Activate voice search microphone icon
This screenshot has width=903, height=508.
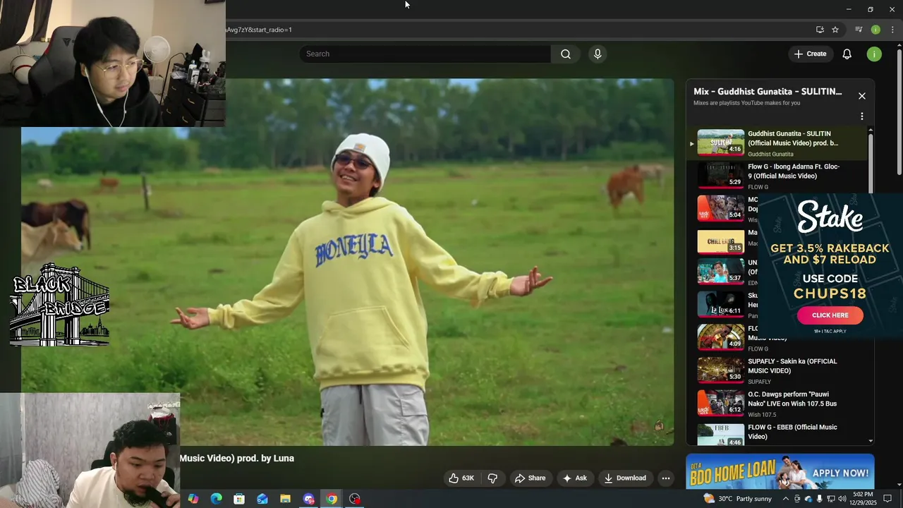pyautogui.click(x=598, y=54)
